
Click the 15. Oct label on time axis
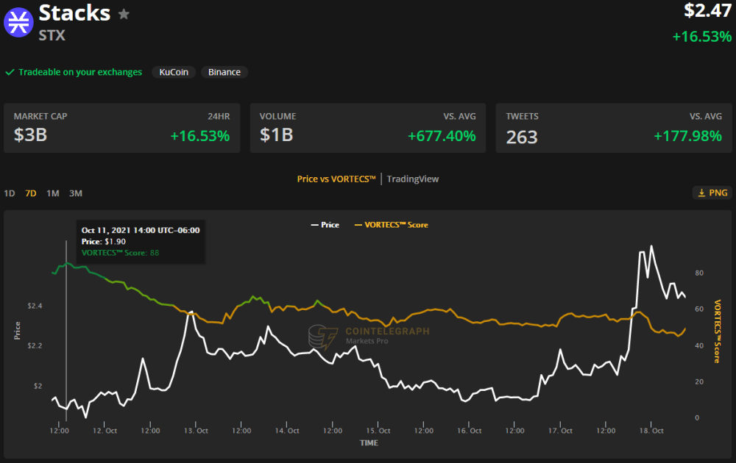[x=378, y=431]
